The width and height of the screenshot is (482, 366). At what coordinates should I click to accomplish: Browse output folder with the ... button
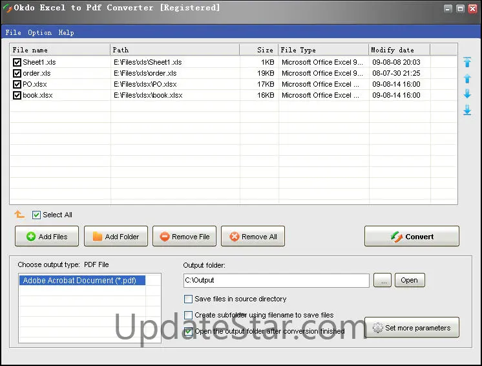point(382,280)
